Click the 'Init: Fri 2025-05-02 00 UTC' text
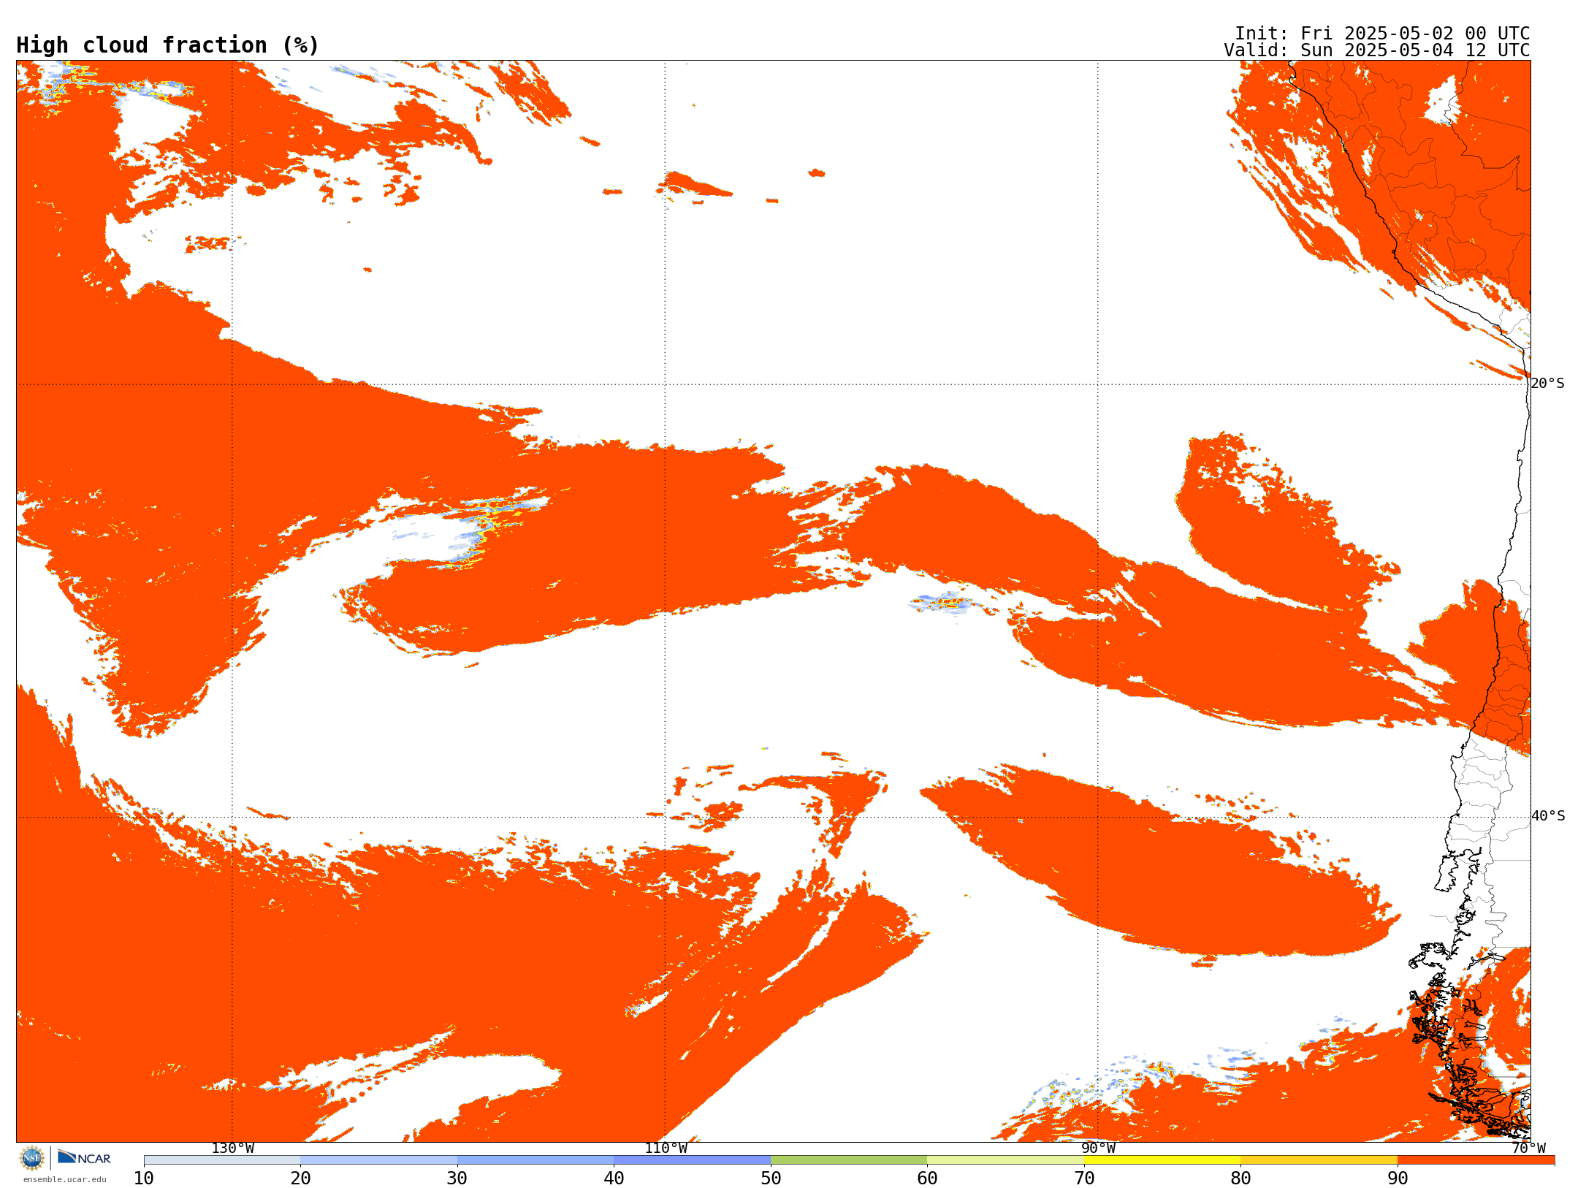This screenshot has height=1188, width=1578. click(1382, 34)
